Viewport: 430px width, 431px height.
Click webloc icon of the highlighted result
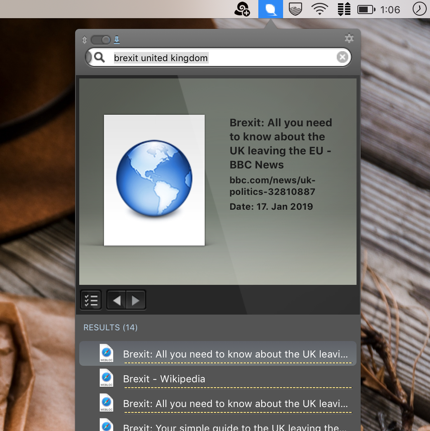click(x=106, y=353)
